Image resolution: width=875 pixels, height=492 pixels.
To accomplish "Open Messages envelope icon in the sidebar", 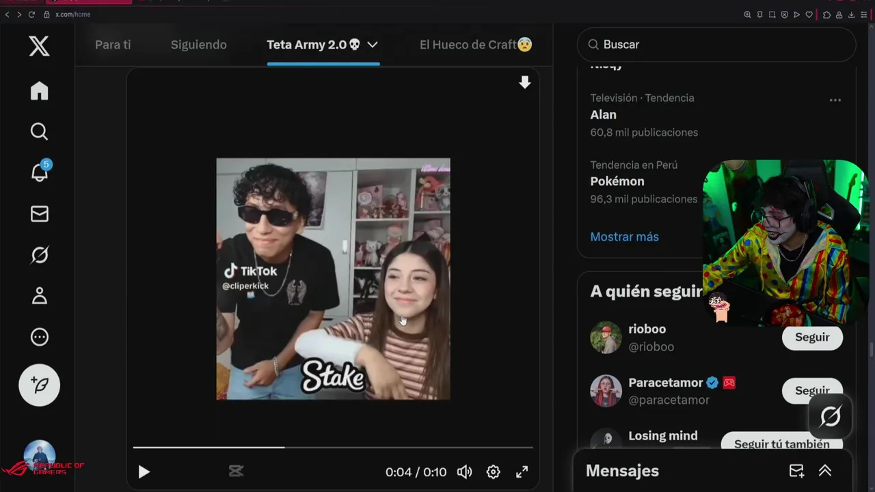I will [39, 214].
